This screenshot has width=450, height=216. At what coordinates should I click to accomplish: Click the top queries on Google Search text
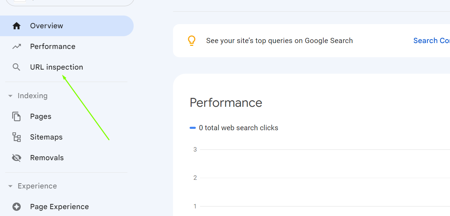[x=279, y=41]
